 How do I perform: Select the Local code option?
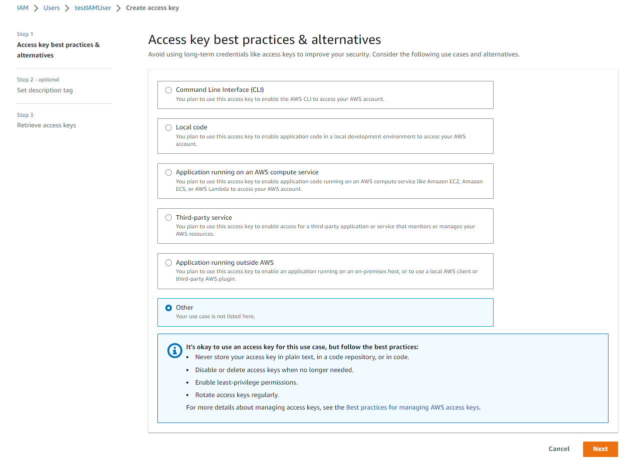pos(168,127)
